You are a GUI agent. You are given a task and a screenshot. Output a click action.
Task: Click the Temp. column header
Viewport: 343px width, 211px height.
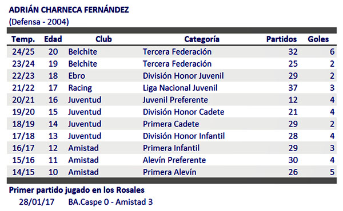(x=23, y=39)
